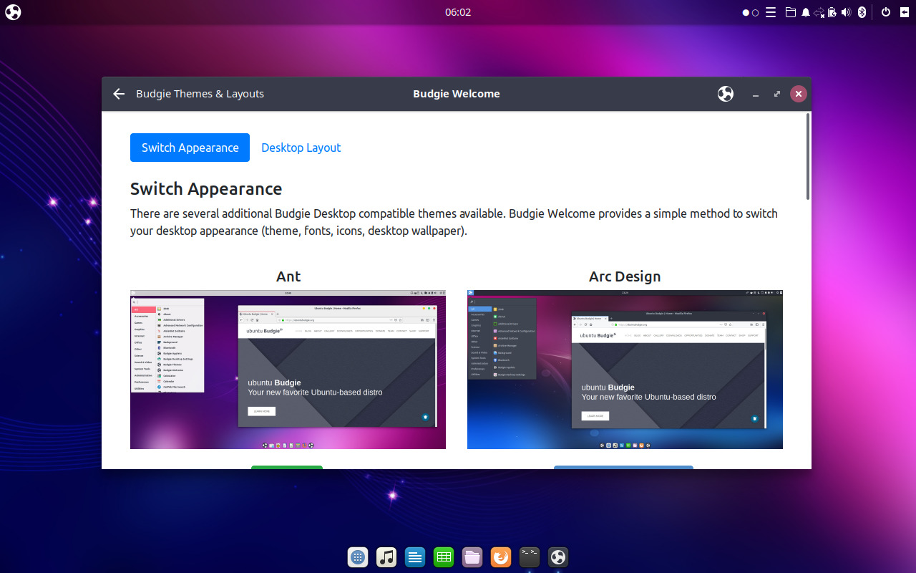The width and height of the screenshot is (916, 573).
Task: Open the Budgie menu via the top-left logo
Action: [x=12, y=12]
